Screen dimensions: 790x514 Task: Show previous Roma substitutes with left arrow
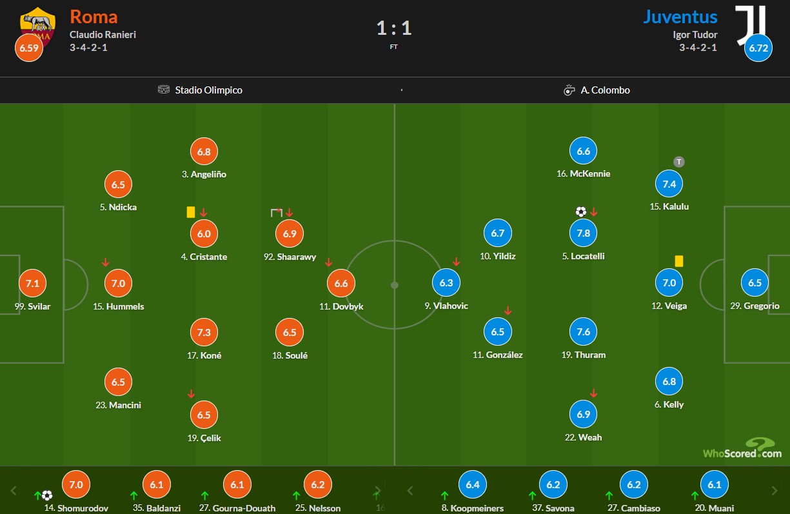[x=14, y=491]
